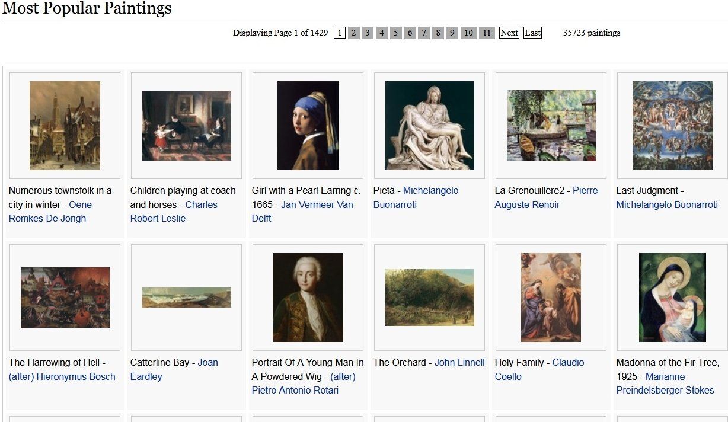This screenshot has height=422, width=728.
Task: Select page 9 in the pager
Action: click(452, 33)
